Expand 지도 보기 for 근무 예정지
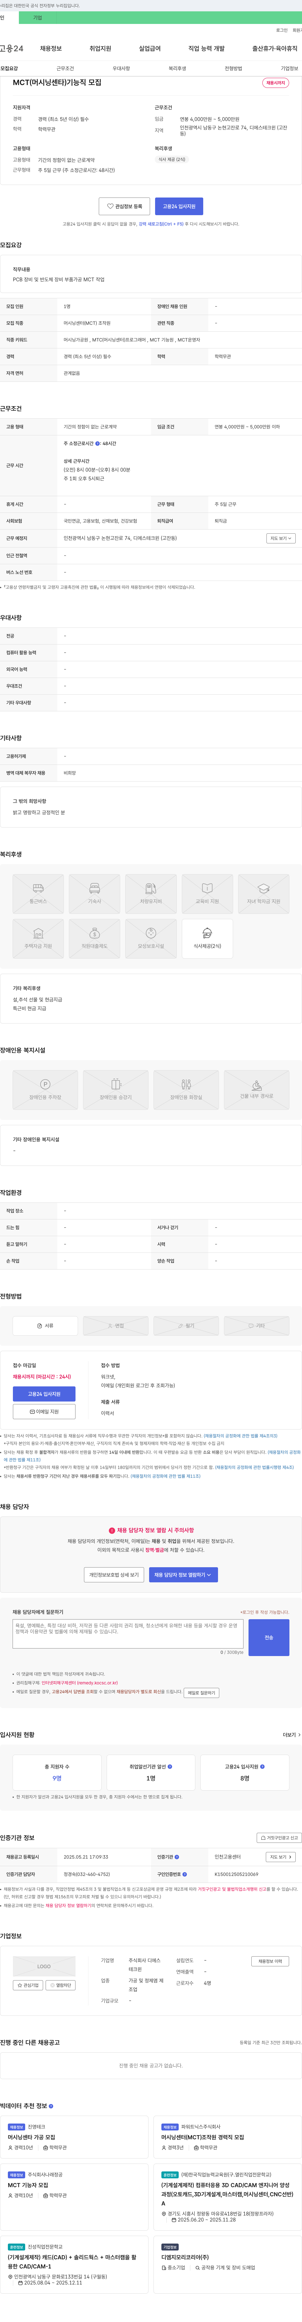Viewport: 302px width, 2322px height. (x=280, y=538)
